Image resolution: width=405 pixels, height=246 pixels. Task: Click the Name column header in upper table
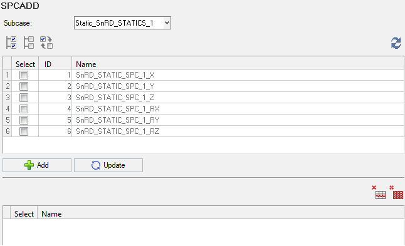pyautogui.click(x=238, y=64)
